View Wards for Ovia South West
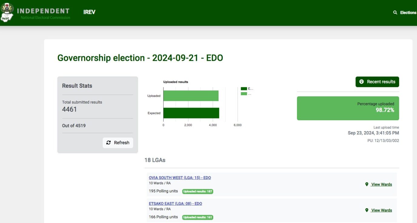The image size is (417, 223). click(381, 184)
